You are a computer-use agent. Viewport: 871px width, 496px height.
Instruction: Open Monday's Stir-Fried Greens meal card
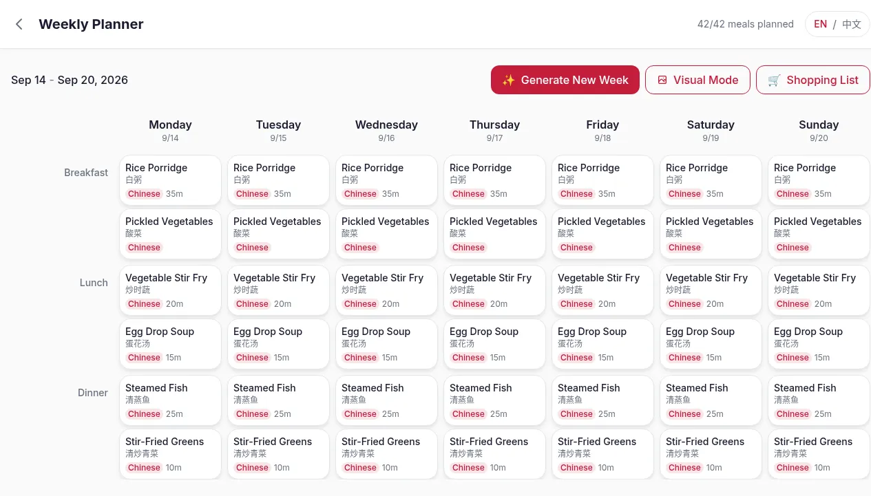pos(170,454)
